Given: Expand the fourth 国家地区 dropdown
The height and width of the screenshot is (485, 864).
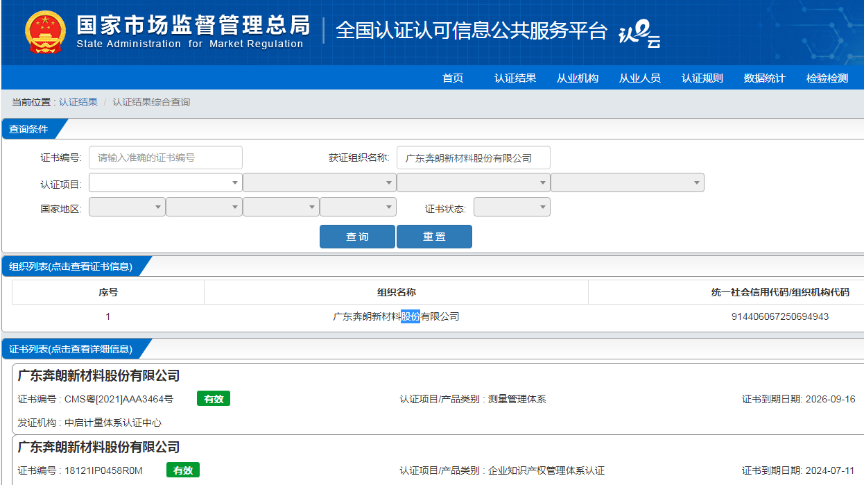Looking at the screenshot, I should (358, 207).
